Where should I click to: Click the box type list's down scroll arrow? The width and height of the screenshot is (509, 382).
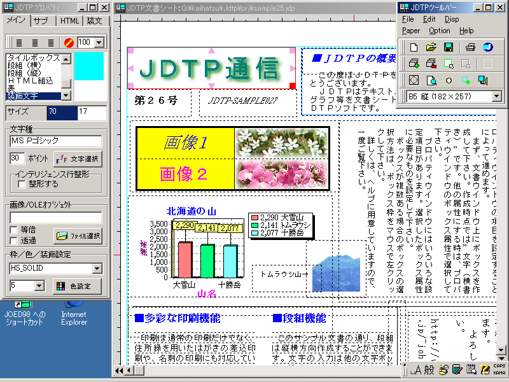point(66,95)
